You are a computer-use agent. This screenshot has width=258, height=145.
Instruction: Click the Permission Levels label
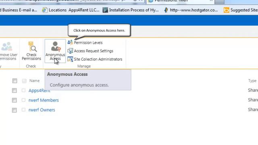88,43
